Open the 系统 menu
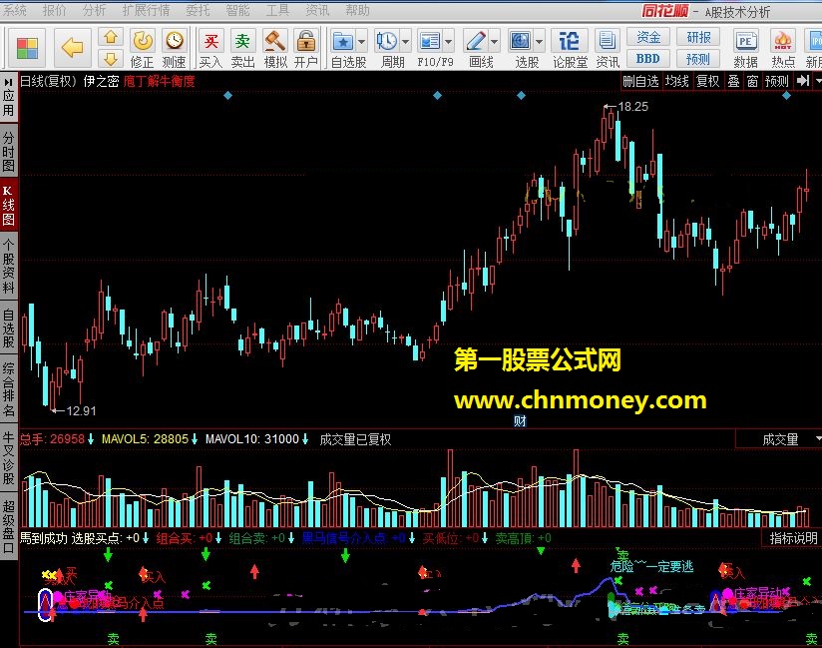 point(14,10)
